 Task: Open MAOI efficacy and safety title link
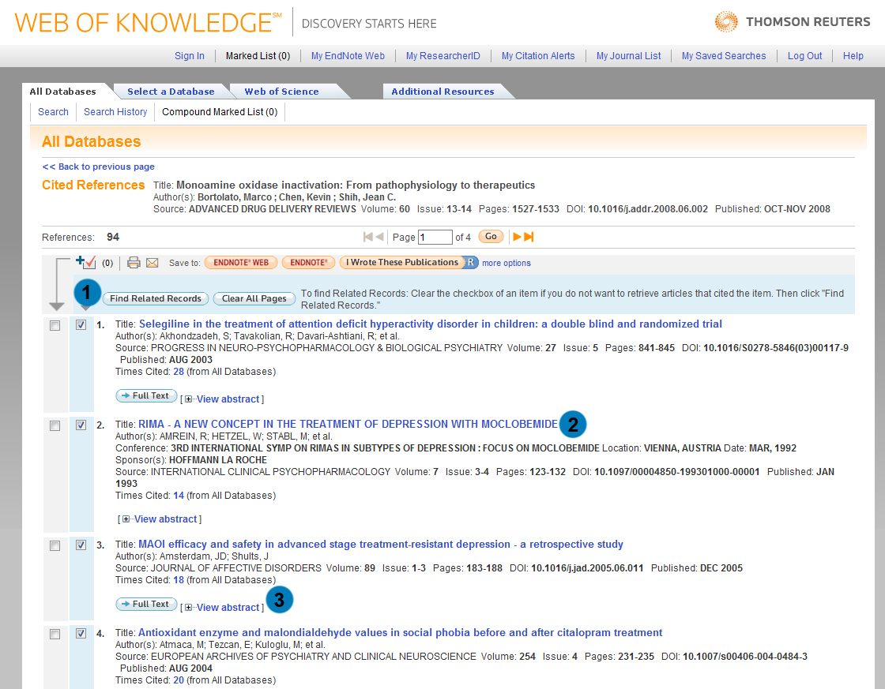(x=380, y=544)
